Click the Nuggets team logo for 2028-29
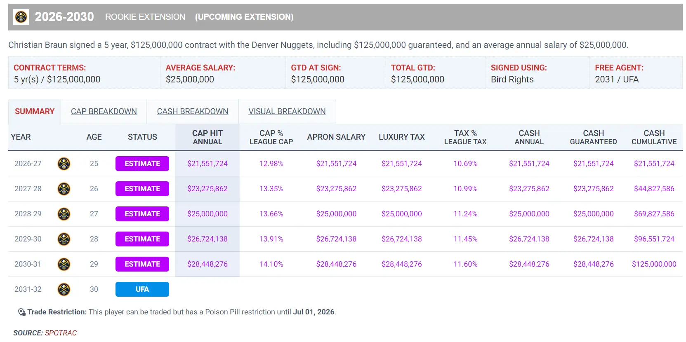The height and width of the screenshot is (342, 686). [64, 214]
